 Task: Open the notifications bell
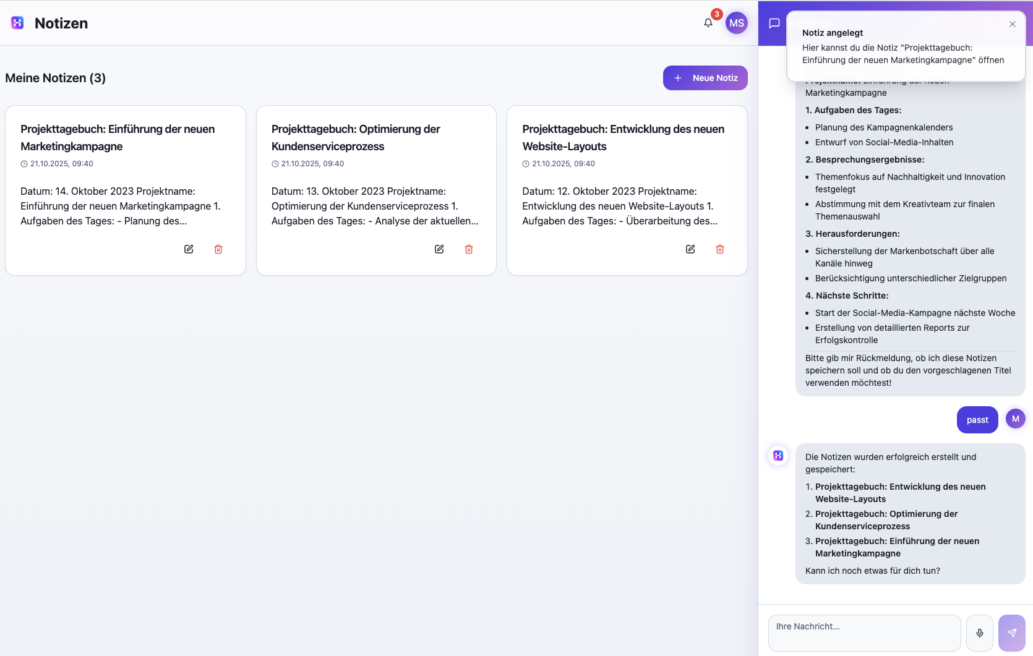[708, 23]
